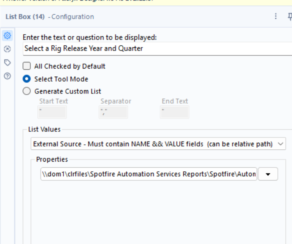Select the End Text input box
Screen dimensions: 292x244
[174, 112]
